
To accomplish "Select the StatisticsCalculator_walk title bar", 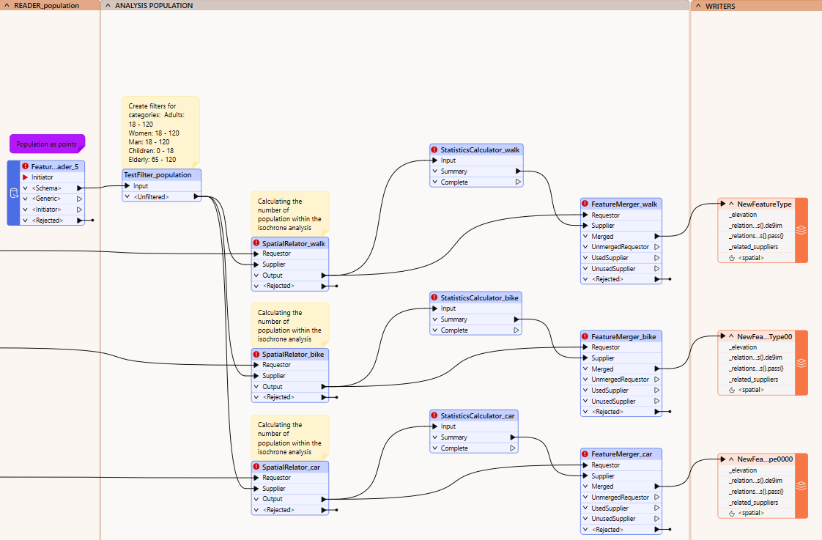I will 476,150.
